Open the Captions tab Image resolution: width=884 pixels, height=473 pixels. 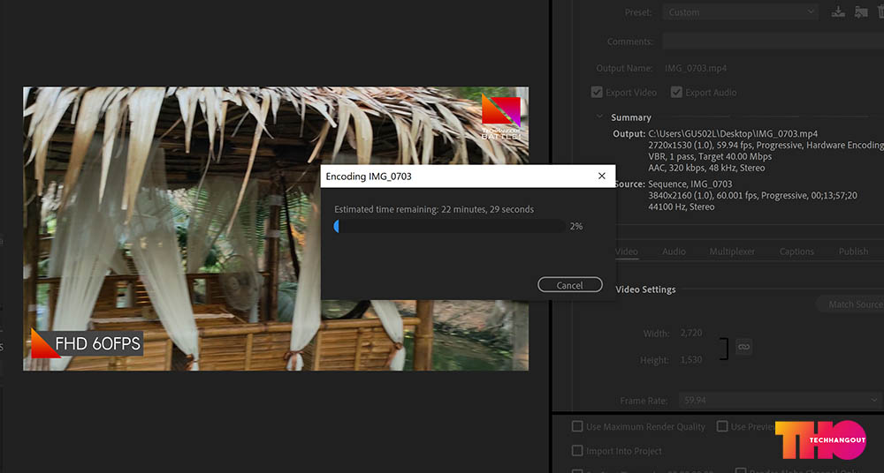coord(796,252)
